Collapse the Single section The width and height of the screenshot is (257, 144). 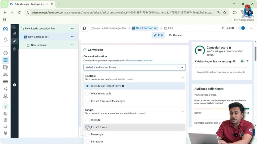click(182, 111)
